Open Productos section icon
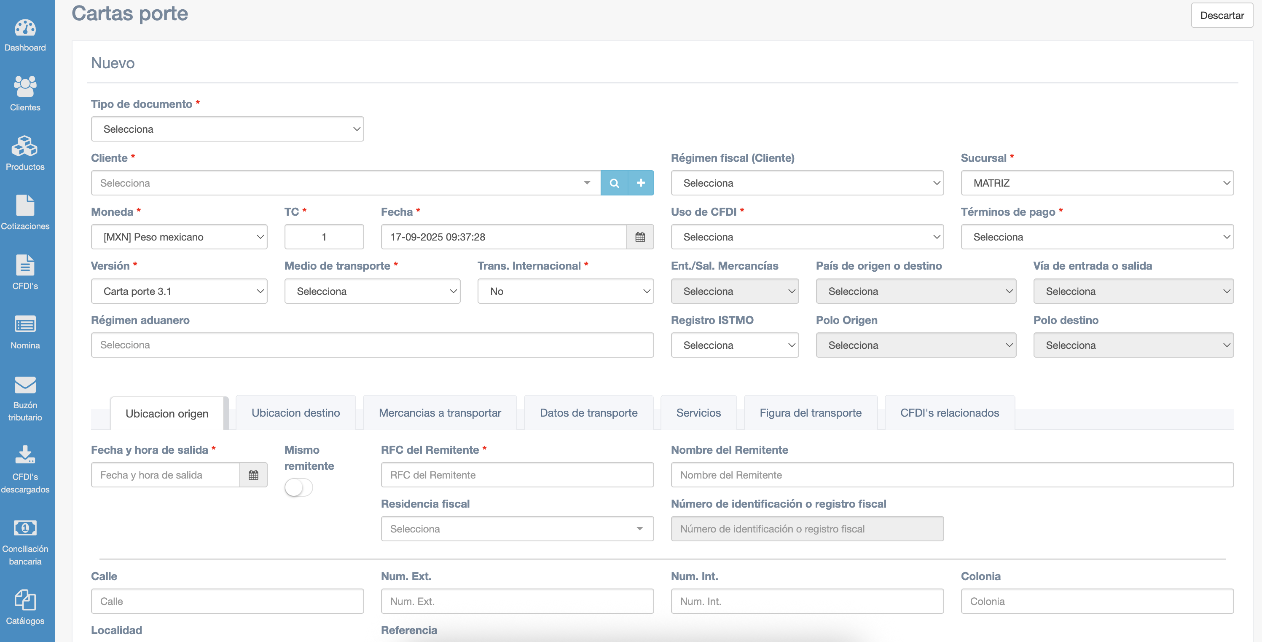 25,147
